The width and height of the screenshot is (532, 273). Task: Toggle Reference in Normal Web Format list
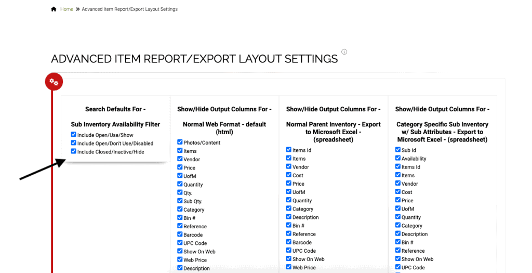(180, 226)
